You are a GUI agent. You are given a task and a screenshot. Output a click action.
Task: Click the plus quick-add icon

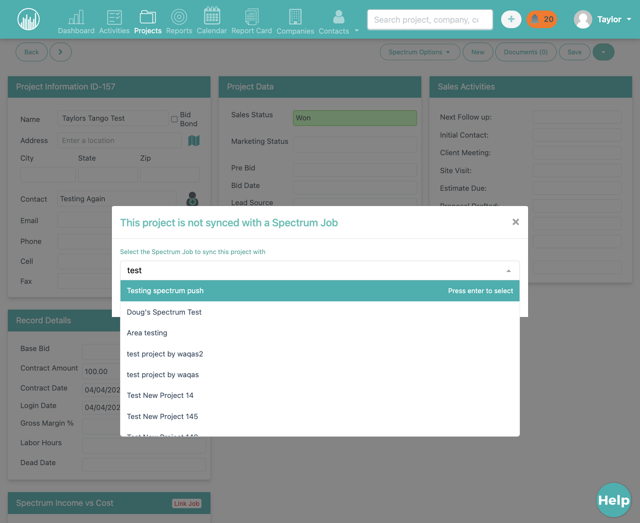click(x=511, y=19)
